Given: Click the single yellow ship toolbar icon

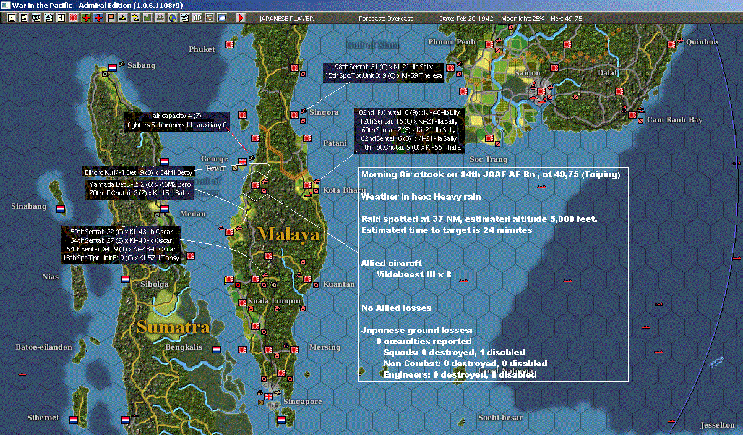Looking at the screenshot, I should click(122, 19).
